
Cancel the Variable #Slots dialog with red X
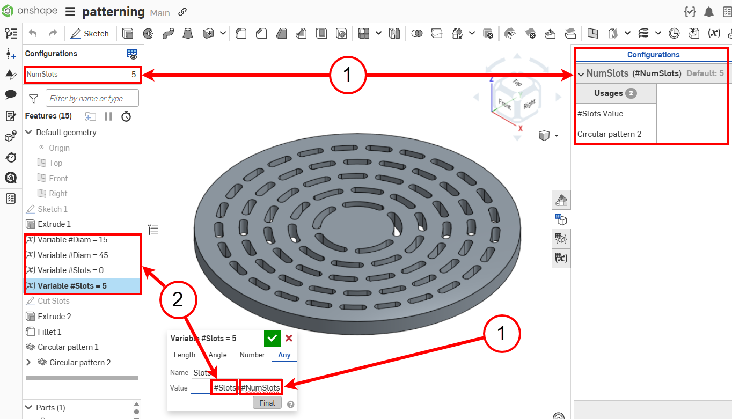[289, 338]
